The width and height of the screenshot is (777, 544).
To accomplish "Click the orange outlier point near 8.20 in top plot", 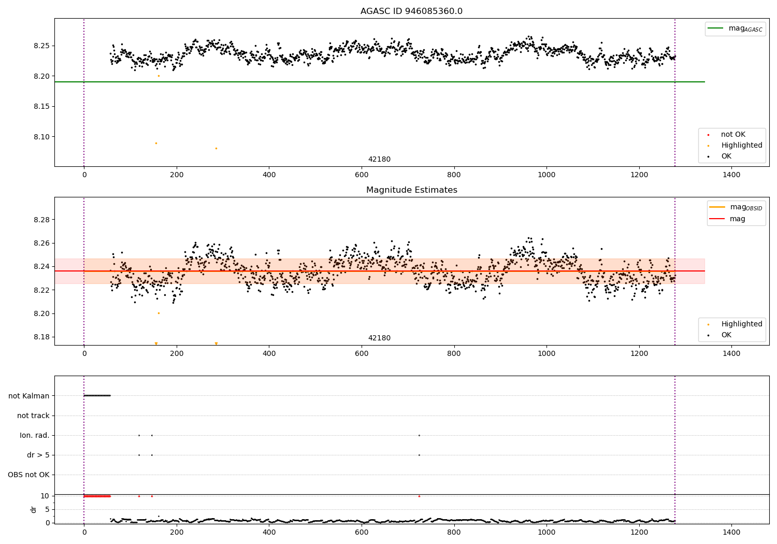I will tap(159, 76).
